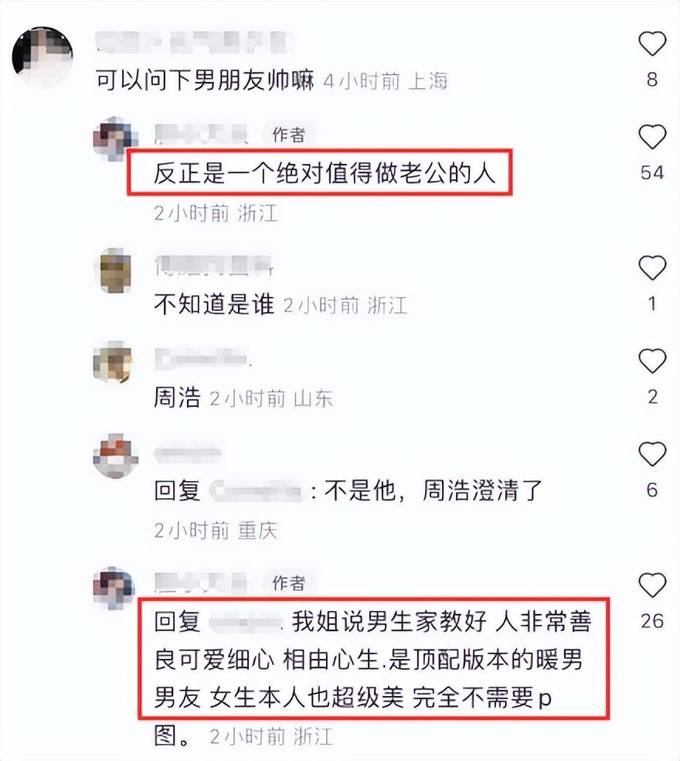Open avatar of 重庆 commenter
Screen dimensions: 680x761
[115, 456]
